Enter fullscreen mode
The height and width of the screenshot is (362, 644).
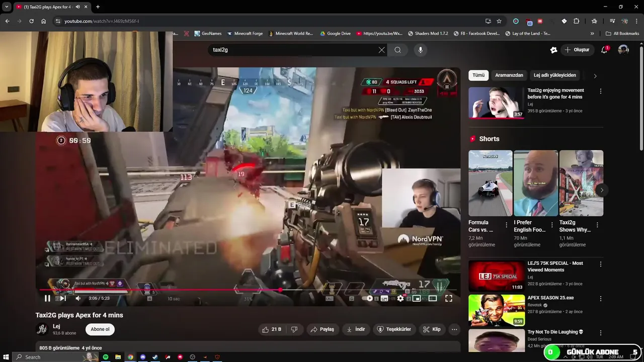pyautogui.click(x=449, y=298)
